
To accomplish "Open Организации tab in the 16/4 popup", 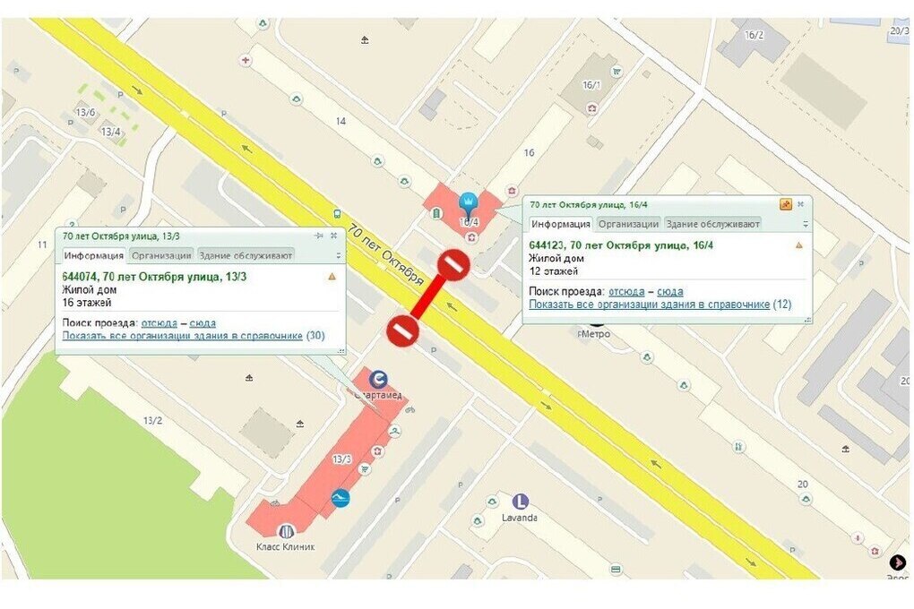I will pos(628,224).
